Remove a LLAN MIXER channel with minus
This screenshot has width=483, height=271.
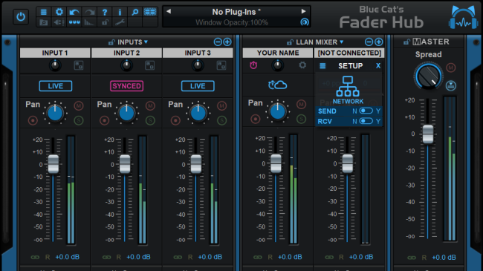click(x=369, y=42)
